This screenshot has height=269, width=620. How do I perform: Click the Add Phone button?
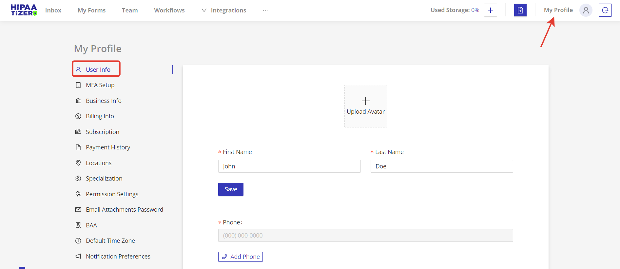point(241,257)
